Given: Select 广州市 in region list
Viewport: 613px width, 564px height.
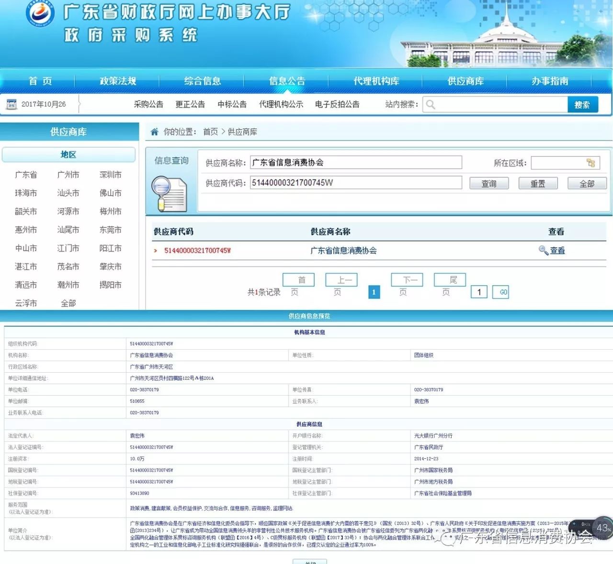Looking at the screenshot, I should pos(68,175).
